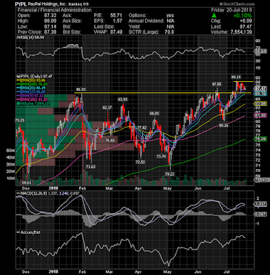The width and height of the screenshot is (270, 275).
Task: Click the 50M volume axis label
Action: (11, 151)
